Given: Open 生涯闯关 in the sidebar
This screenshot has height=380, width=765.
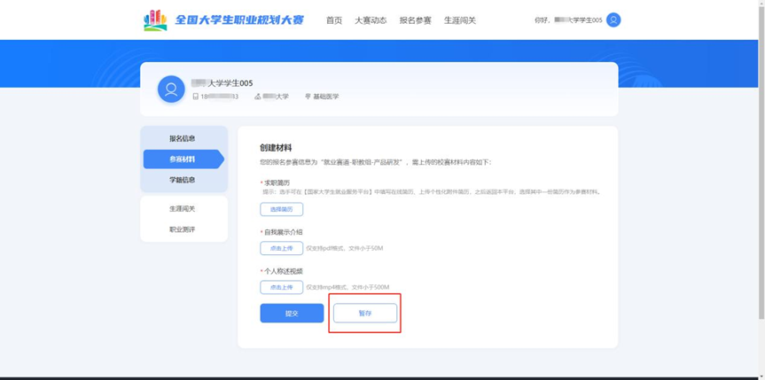Looking at the screenshot, I should [x=183, y=209].
